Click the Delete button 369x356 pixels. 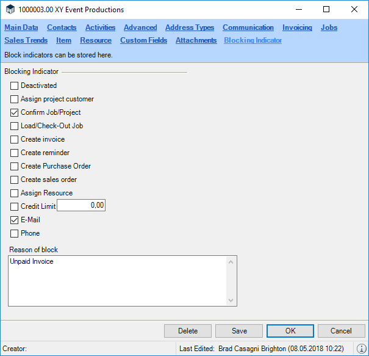188,331
